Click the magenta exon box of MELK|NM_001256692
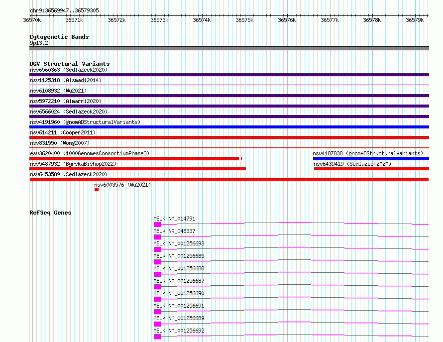Screen dimensions: 443x342 [157, 337]
